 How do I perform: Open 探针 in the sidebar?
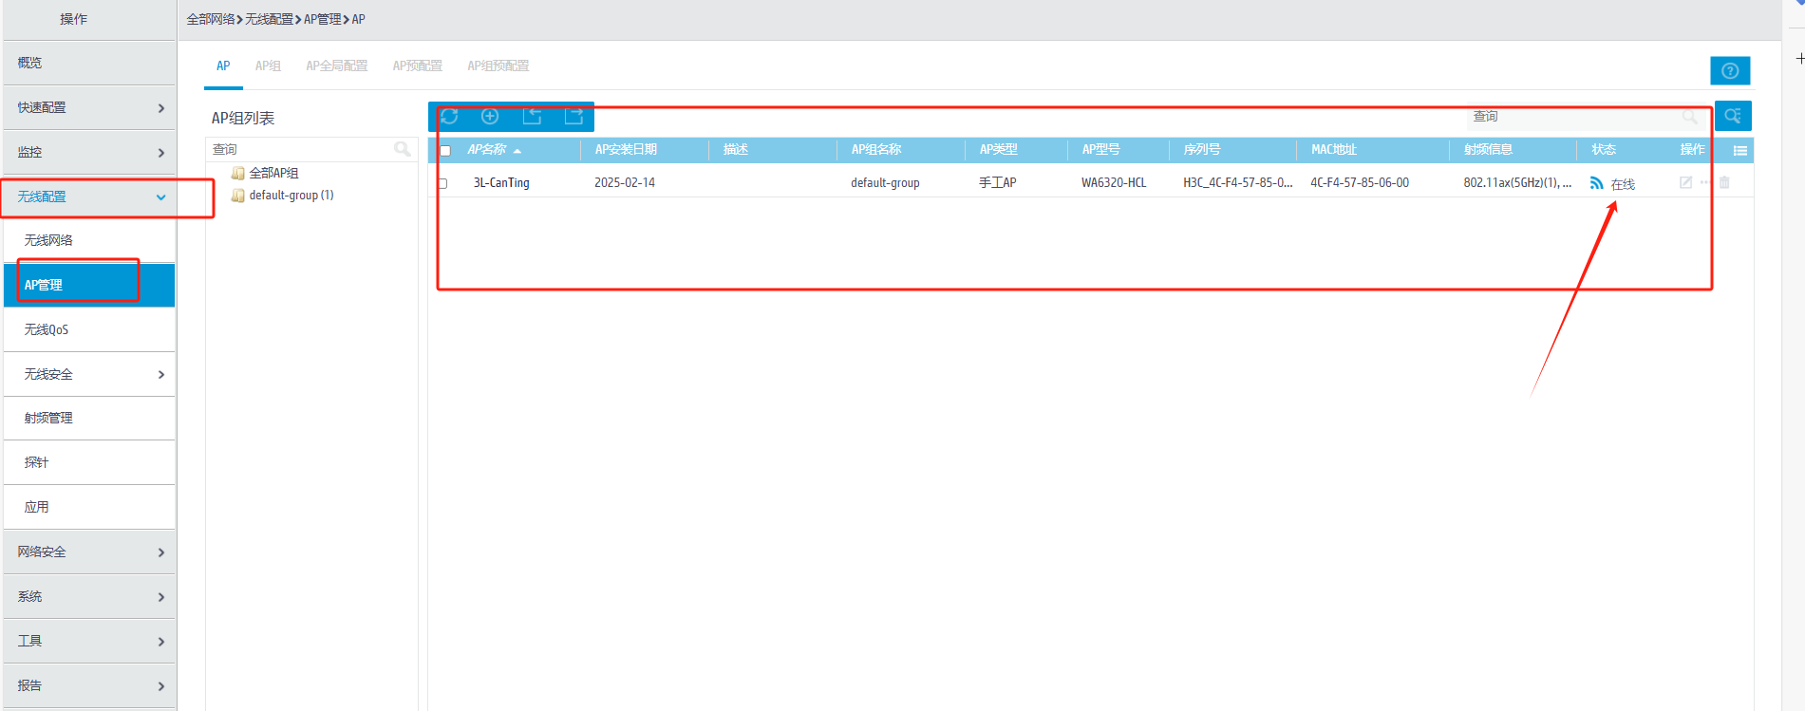(x=89, y=462)
